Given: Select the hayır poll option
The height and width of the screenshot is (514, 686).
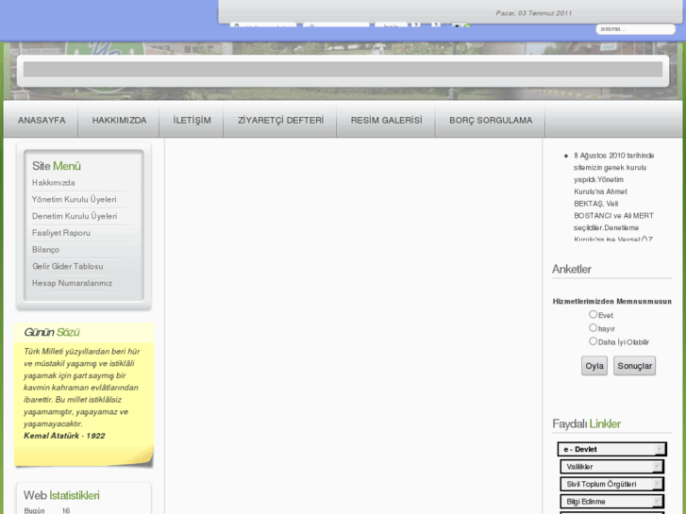Looking at the screenshot, I should [x=593, y=327].
